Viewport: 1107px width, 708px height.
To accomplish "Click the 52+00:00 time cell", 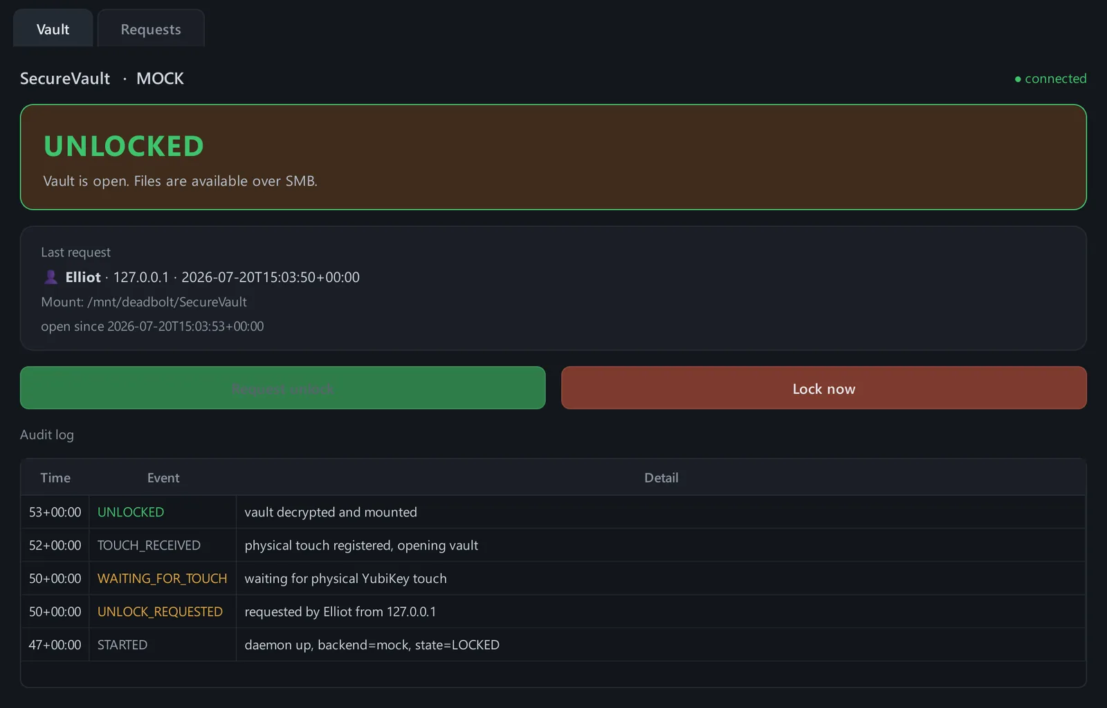I will tap(55, 546).
